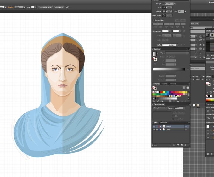Choose the Miter Join corner option
The height and width of the screenshot is (177, 214).
(164, 11)
